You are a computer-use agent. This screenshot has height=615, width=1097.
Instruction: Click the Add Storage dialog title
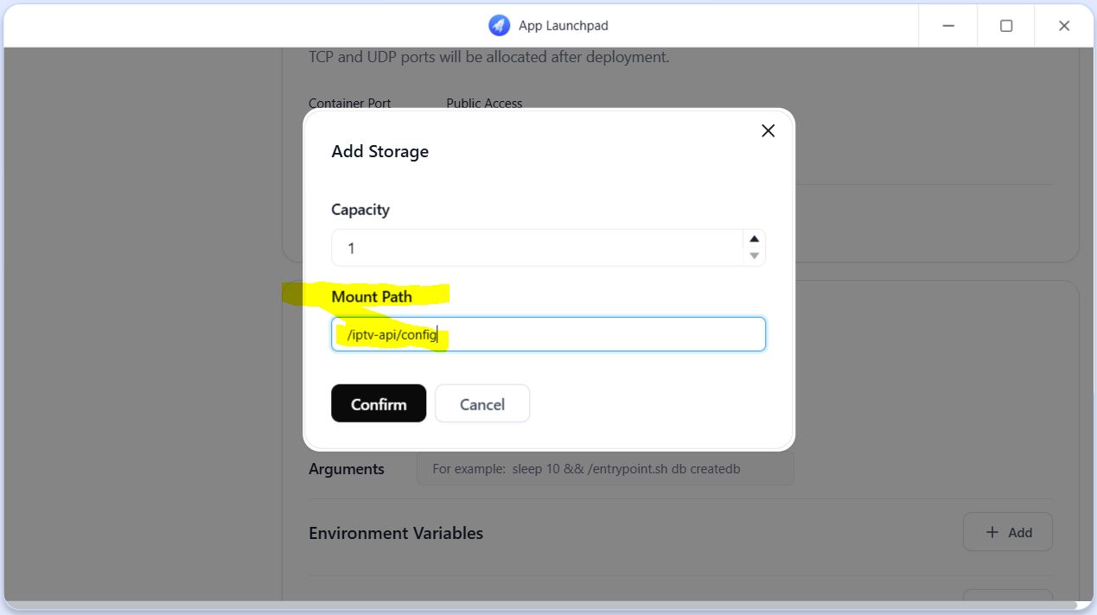(x=380, y=151)
